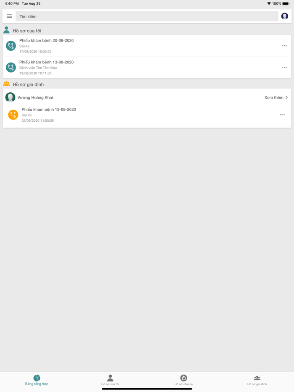Image resolution: width=294 pixels, height=392 pixels.
Task: Select family member Vương Hoàng Khải name
Action: 35,97
